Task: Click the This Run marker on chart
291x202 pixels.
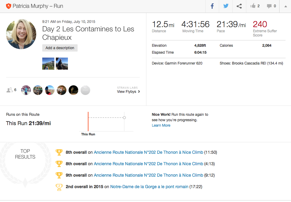Action: (x=88, y=121)
